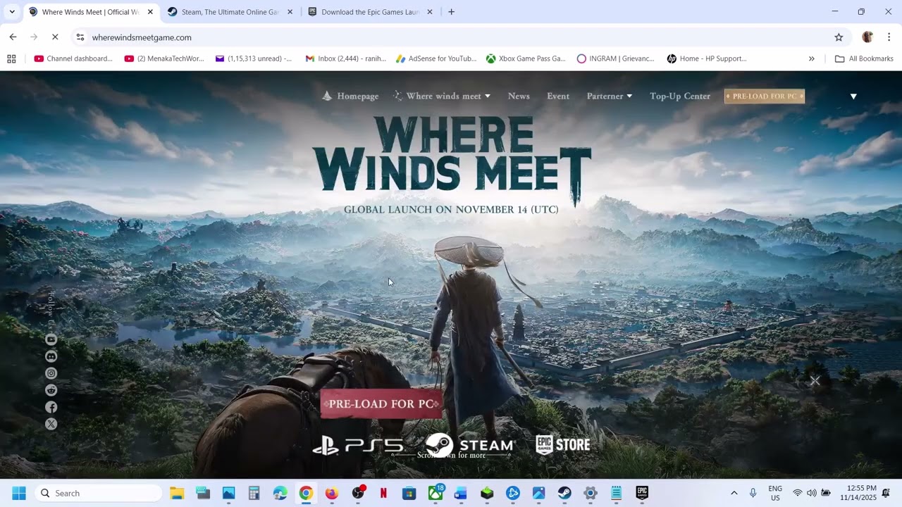Screen dimensions: 902x507
Task: Open the MenakaTechWor bookmark
Action: click(164, 58)
